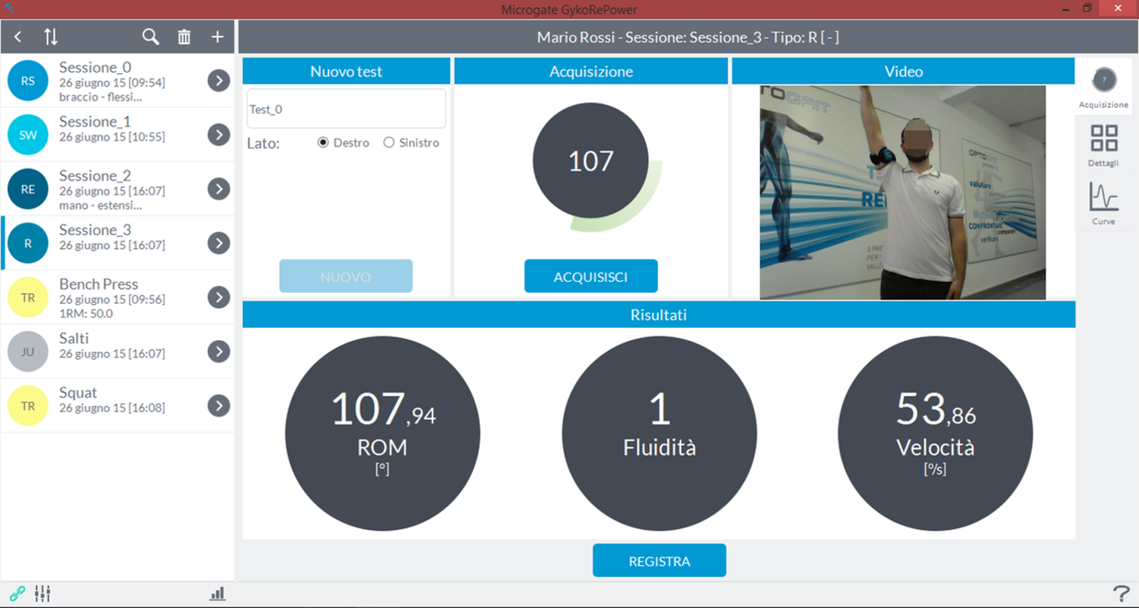This screenshot has height=608, width=1139.
Task: Select the Destro side radio button
Action: coord(323,143)
